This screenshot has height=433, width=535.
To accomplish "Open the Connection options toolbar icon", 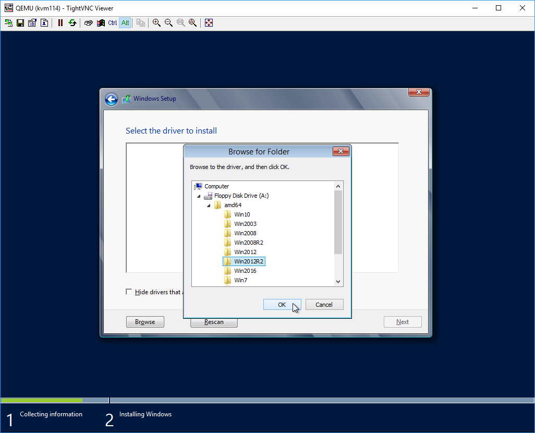I will pos(32,23).
